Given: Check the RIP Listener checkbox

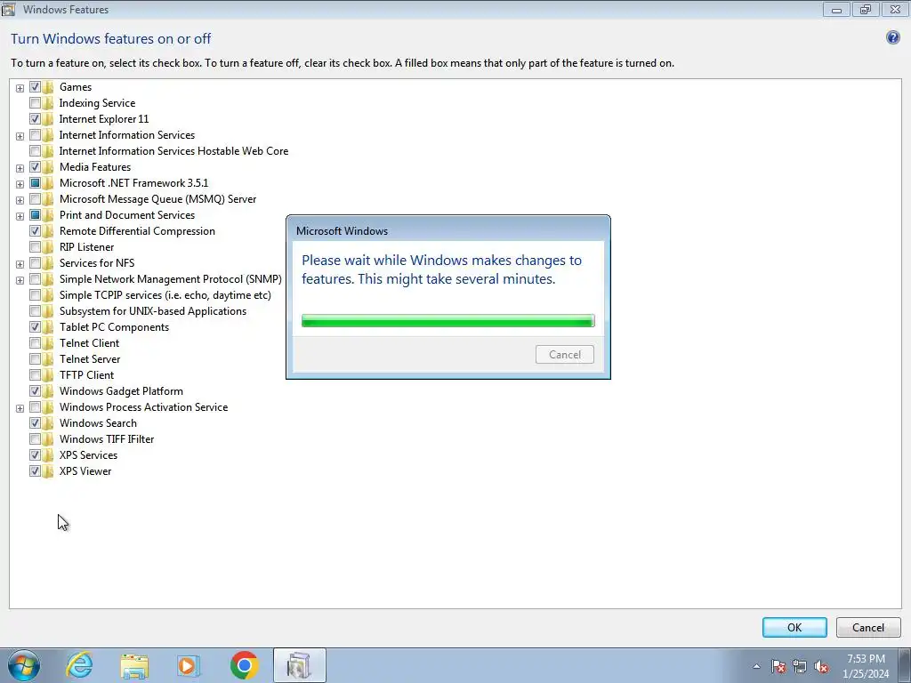Looking at the screenshot, I should click(x=35, y=247).
